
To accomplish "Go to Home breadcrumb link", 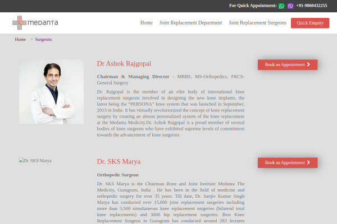I will (20, 39).
